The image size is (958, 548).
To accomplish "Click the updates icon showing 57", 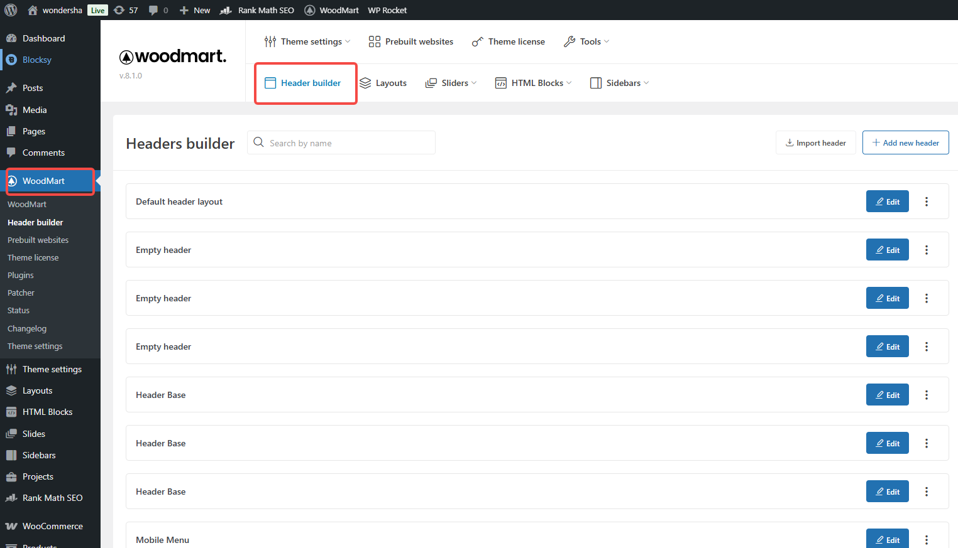I will pyautogui.click(x=119, y=10).
